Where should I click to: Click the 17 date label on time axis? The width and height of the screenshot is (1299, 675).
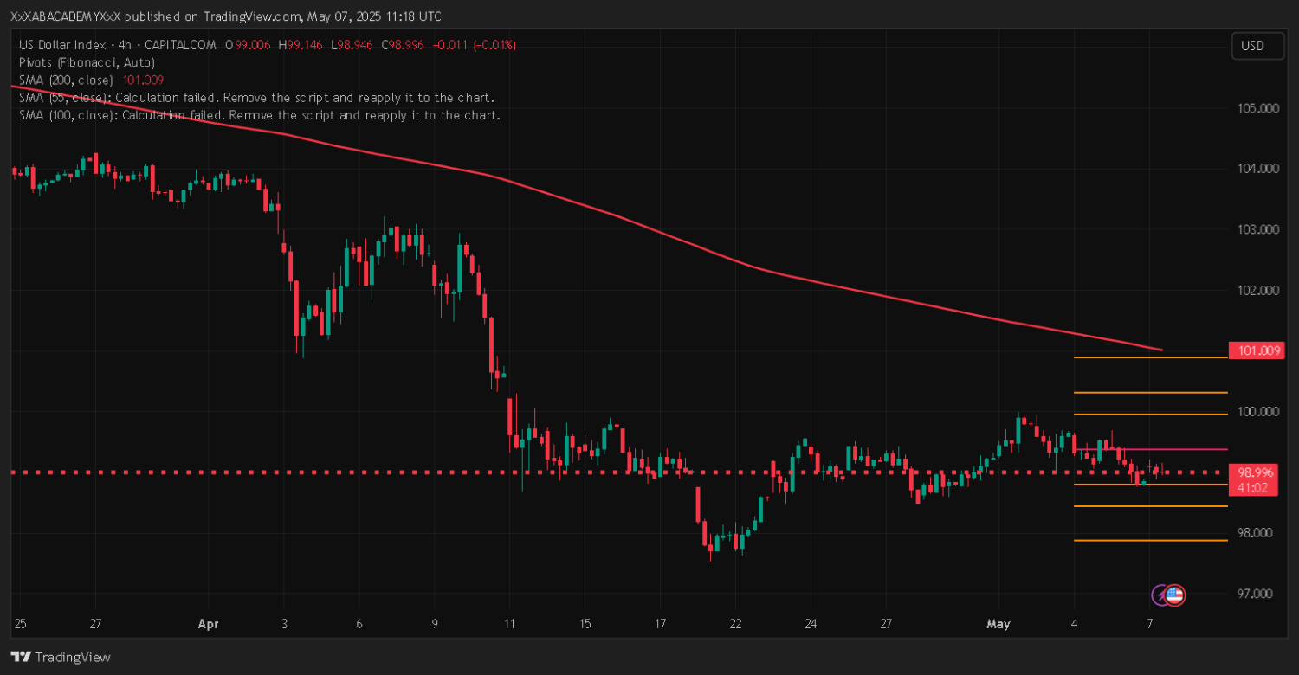click(660, 623)
